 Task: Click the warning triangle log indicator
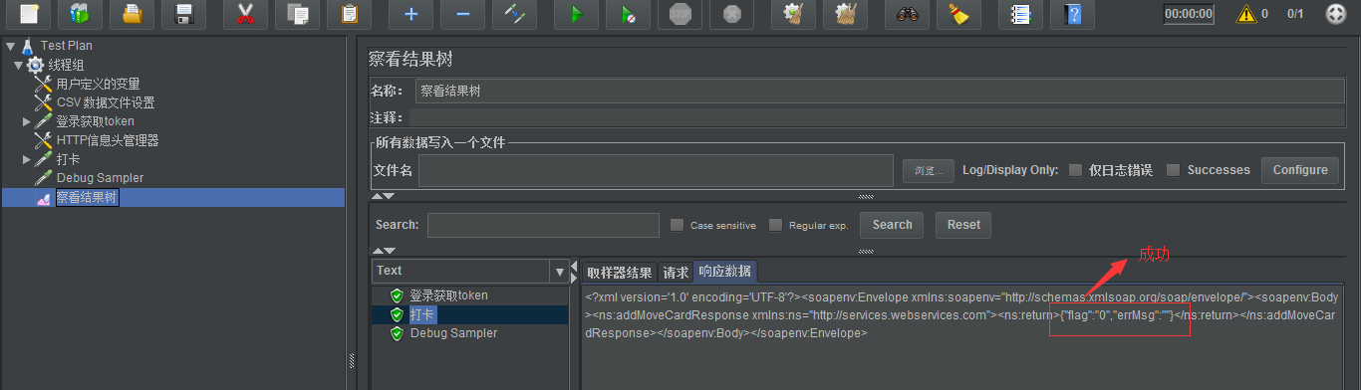(1246, 14)
